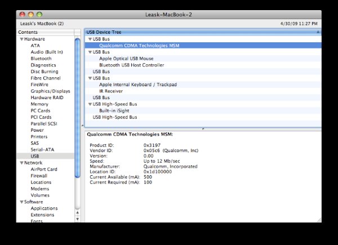338x245 pixels.
Task: Select Firewall under Network
Action: [x=39, y=176]
